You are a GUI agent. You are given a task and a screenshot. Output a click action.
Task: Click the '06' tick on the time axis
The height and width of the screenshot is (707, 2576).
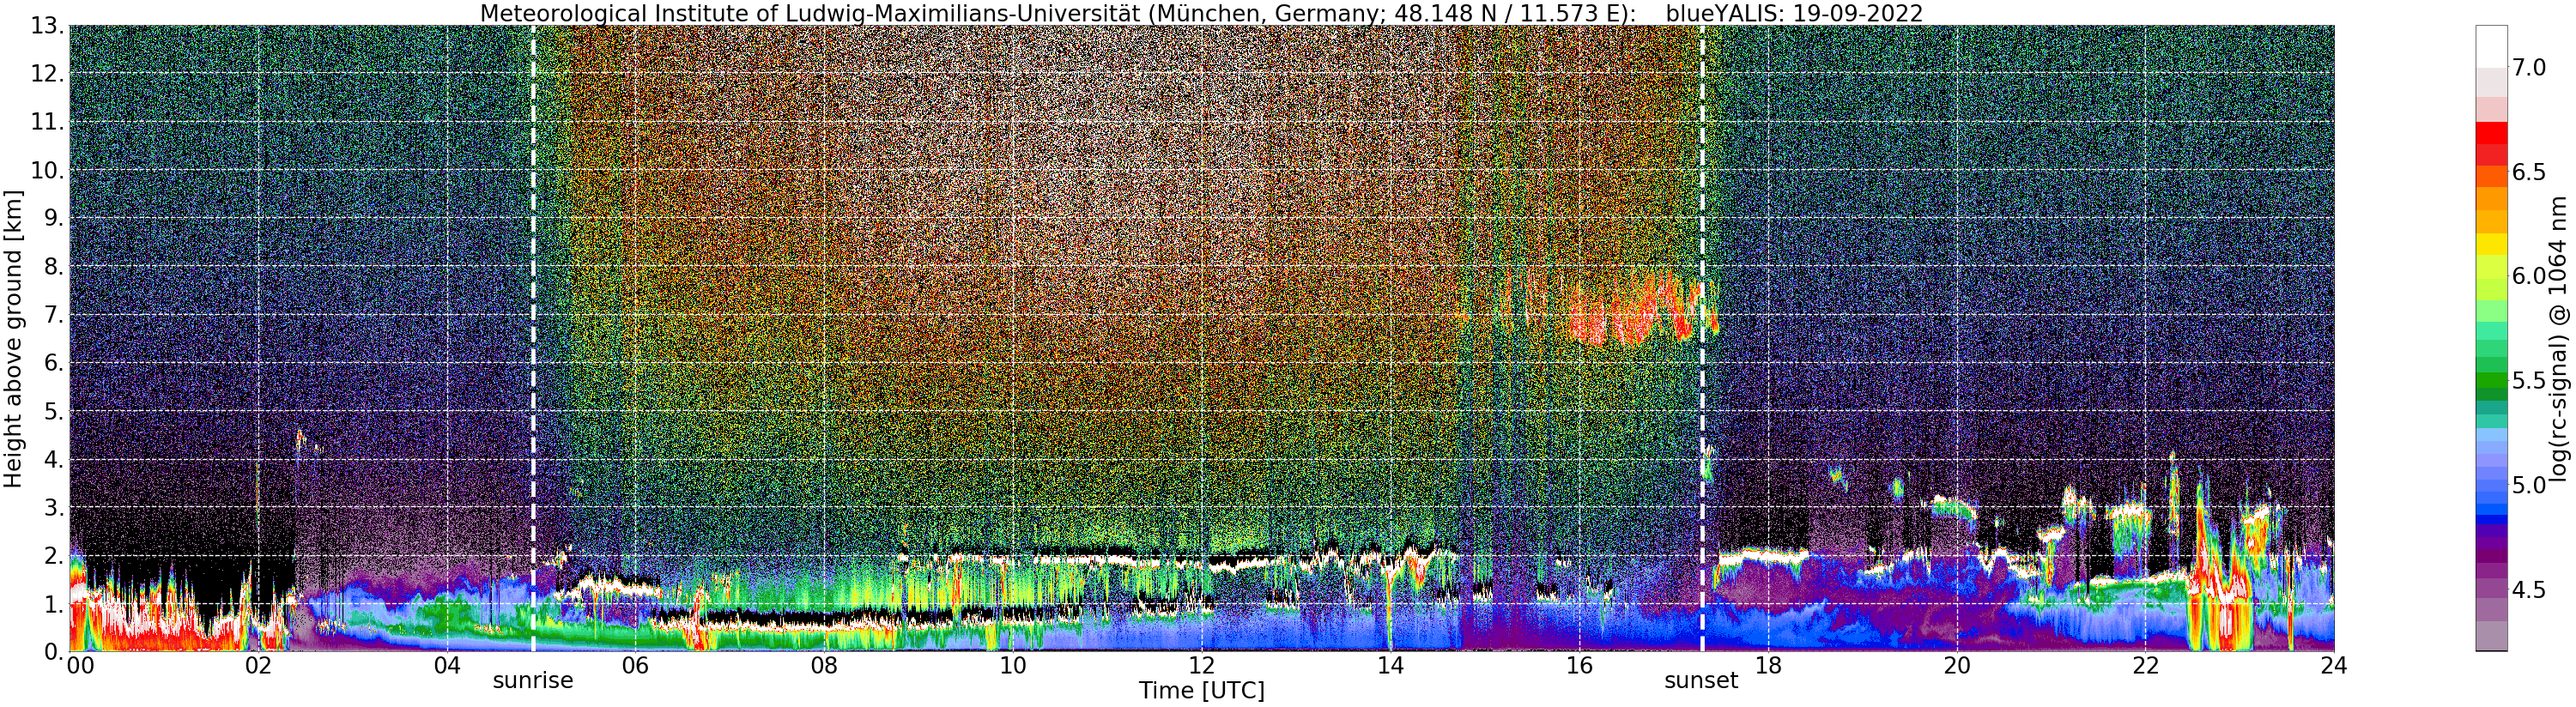tap(635, 666)
